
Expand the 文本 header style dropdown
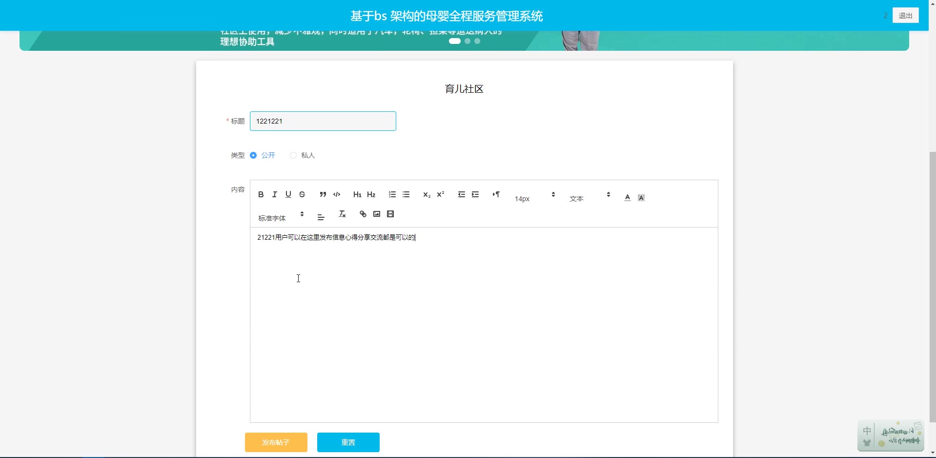pos(590,196)
